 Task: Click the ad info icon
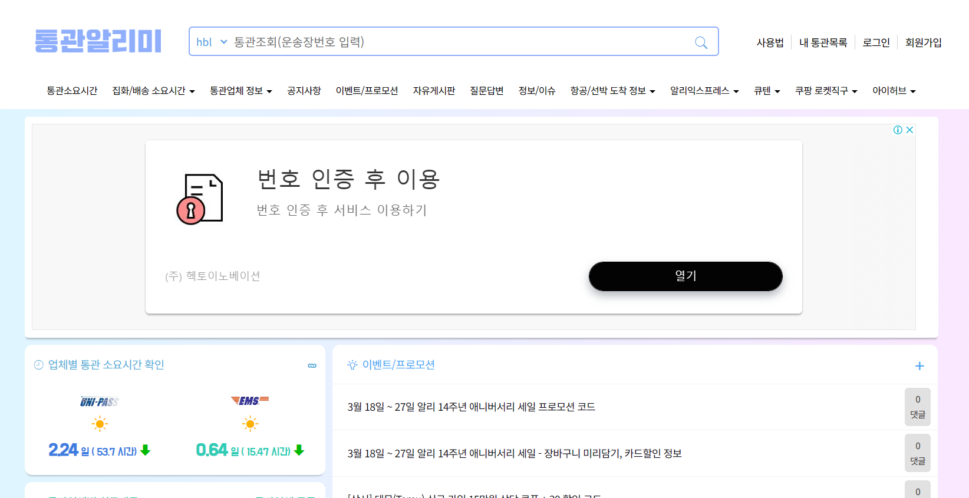coord(898,130)
